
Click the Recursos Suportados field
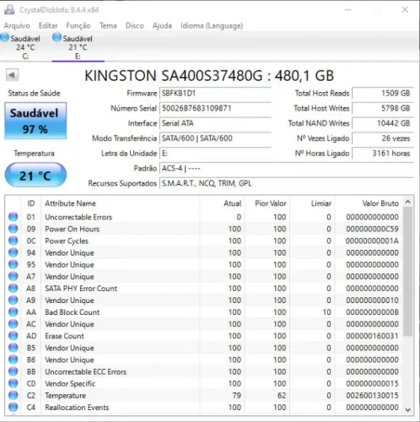point(287,183)
